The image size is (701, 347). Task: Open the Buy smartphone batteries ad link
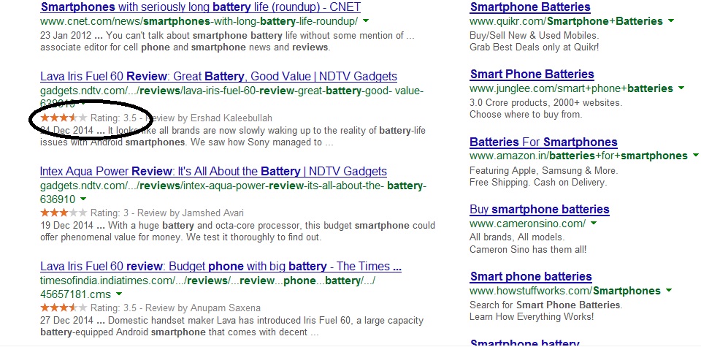coord(539,210)
